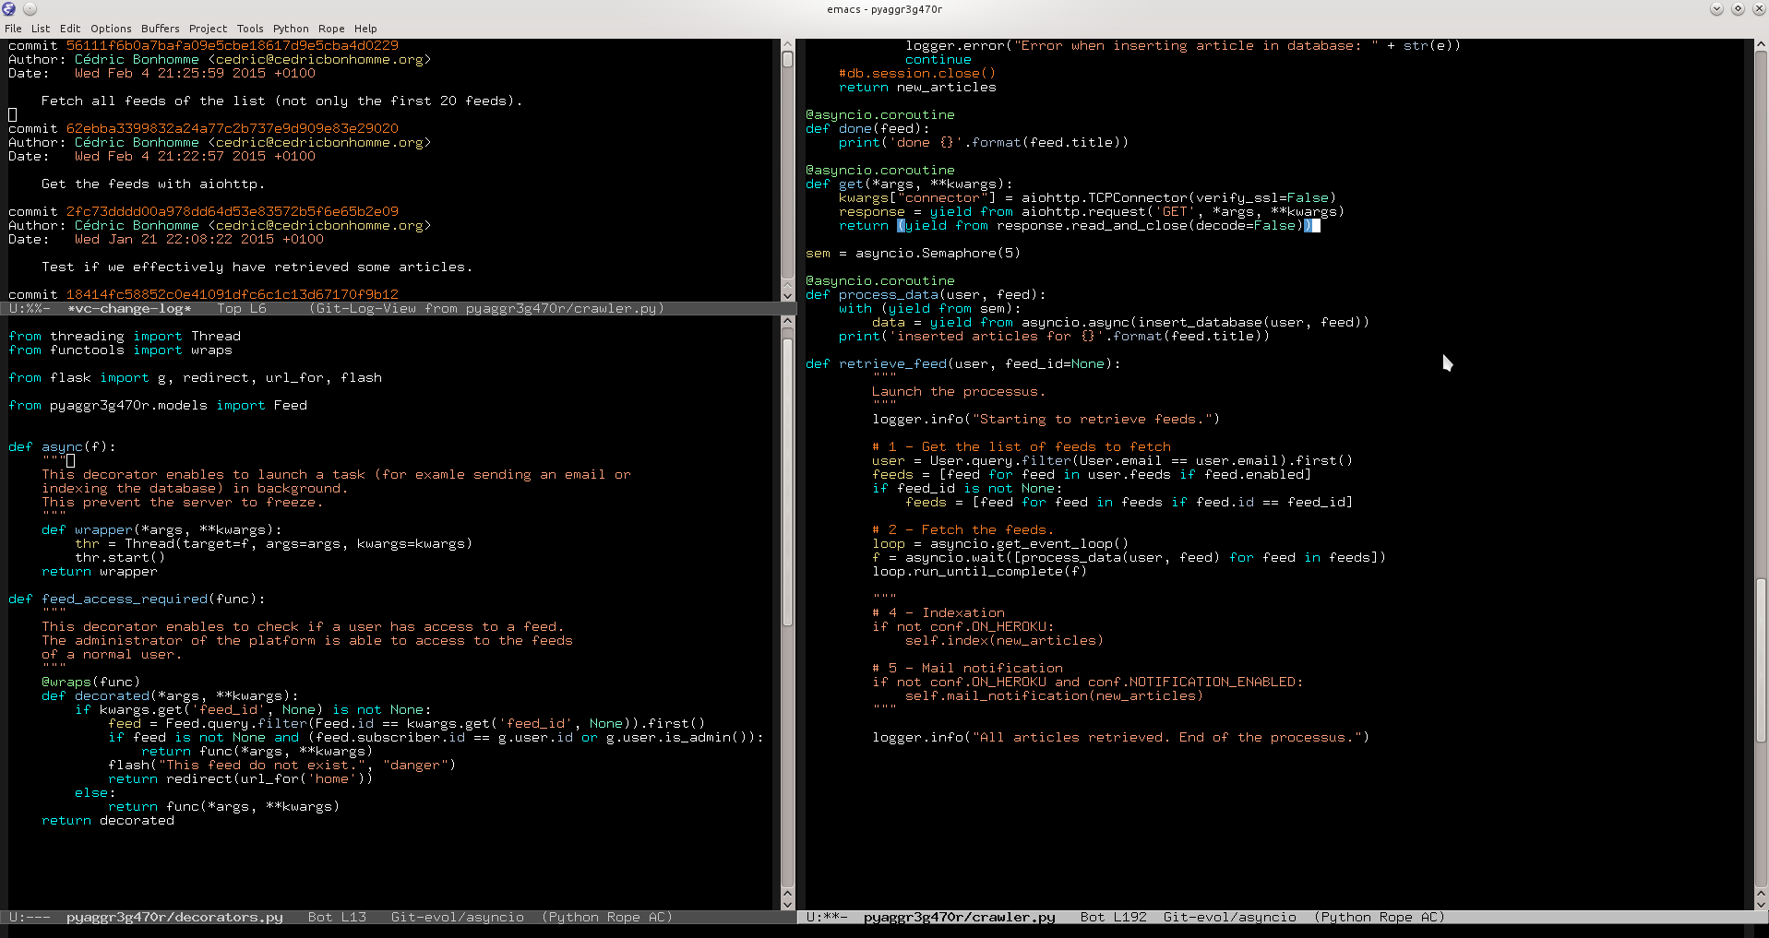This screenshot has height=938, width=1769.
Task: Click the crawler.py scrollbar thumb
Action: click(1761, 659)
